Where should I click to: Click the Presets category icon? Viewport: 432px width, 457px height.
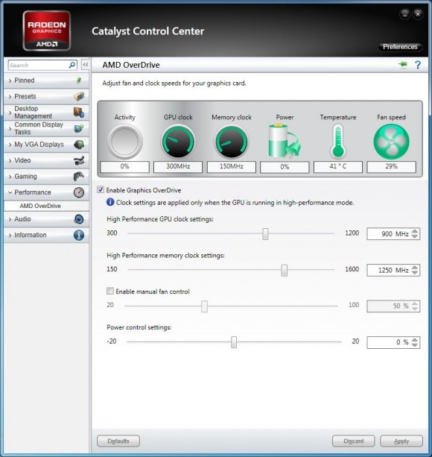coord(79,96)
